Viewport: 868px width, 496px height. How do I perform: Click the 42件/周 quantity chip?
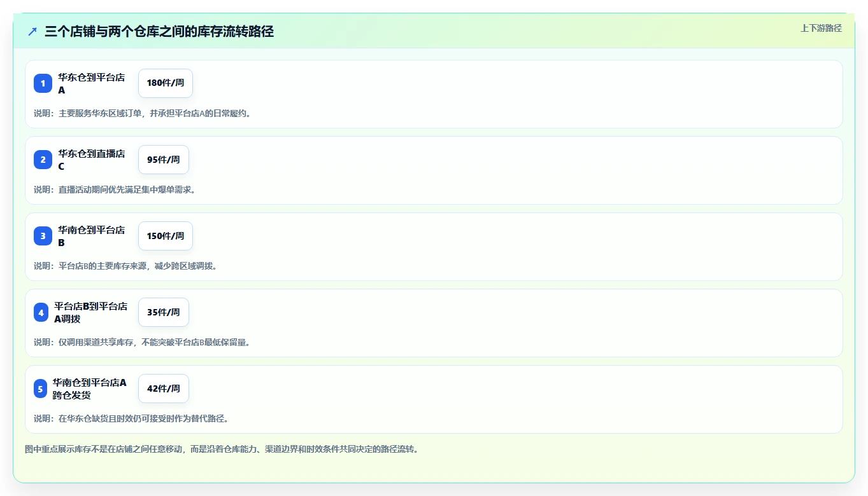click(x=164, y=389)
